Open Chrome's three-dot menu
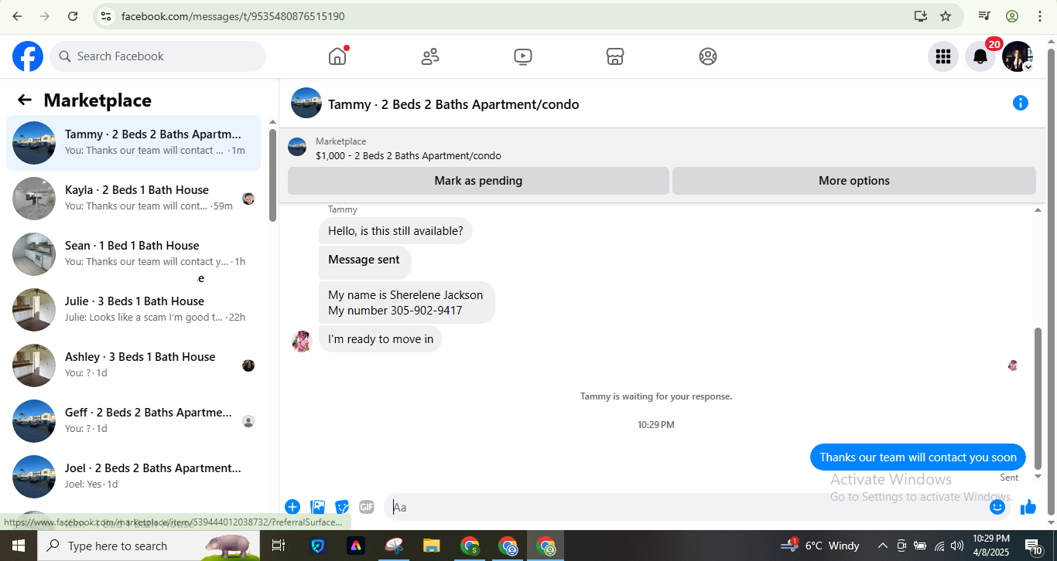The height and width of the screenshot is (561, 1057). pos(1040,16)
